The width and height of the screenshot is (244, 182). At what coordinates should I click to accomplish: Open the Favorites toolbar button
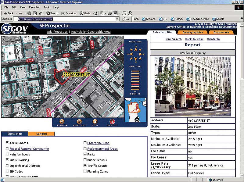tap(69, 13)
